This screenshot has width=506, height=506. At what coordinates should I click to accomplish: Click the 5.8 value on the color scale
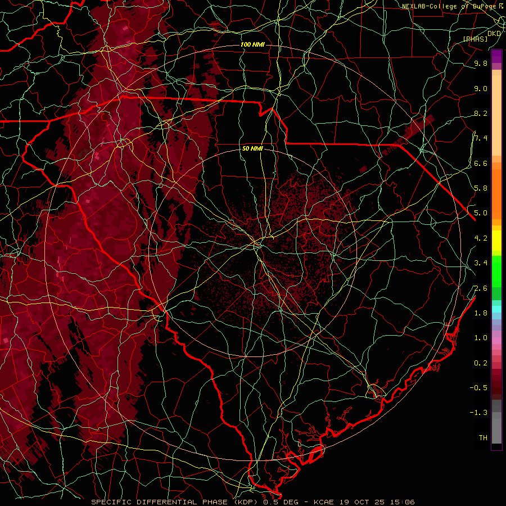(x=481, y=188)
